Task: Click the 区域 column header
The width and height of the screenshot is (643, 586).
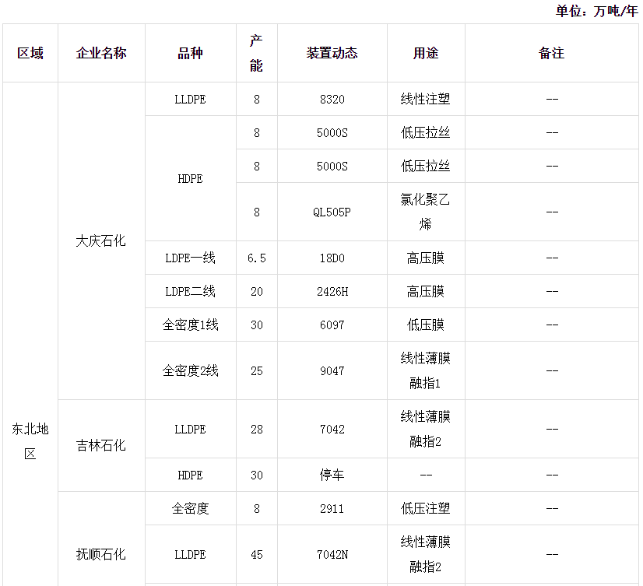Action: tap(30, 53)
